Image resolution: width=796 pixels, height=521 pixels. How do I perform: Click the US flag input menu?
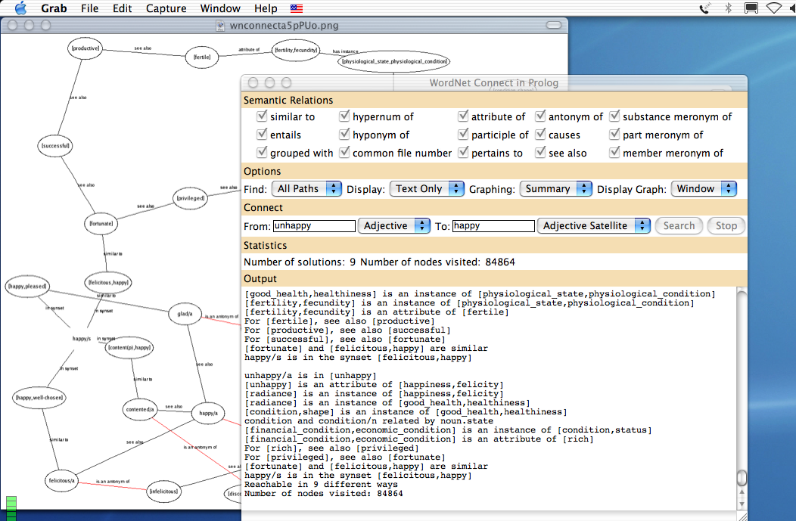[x=297, y=8]
